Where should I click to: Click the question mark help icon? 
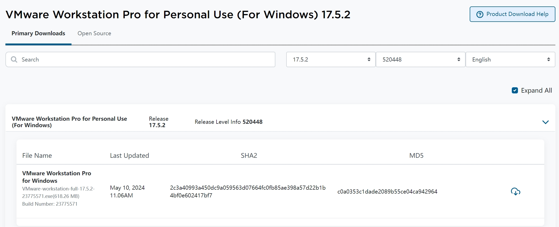click(x=480, y=14)
